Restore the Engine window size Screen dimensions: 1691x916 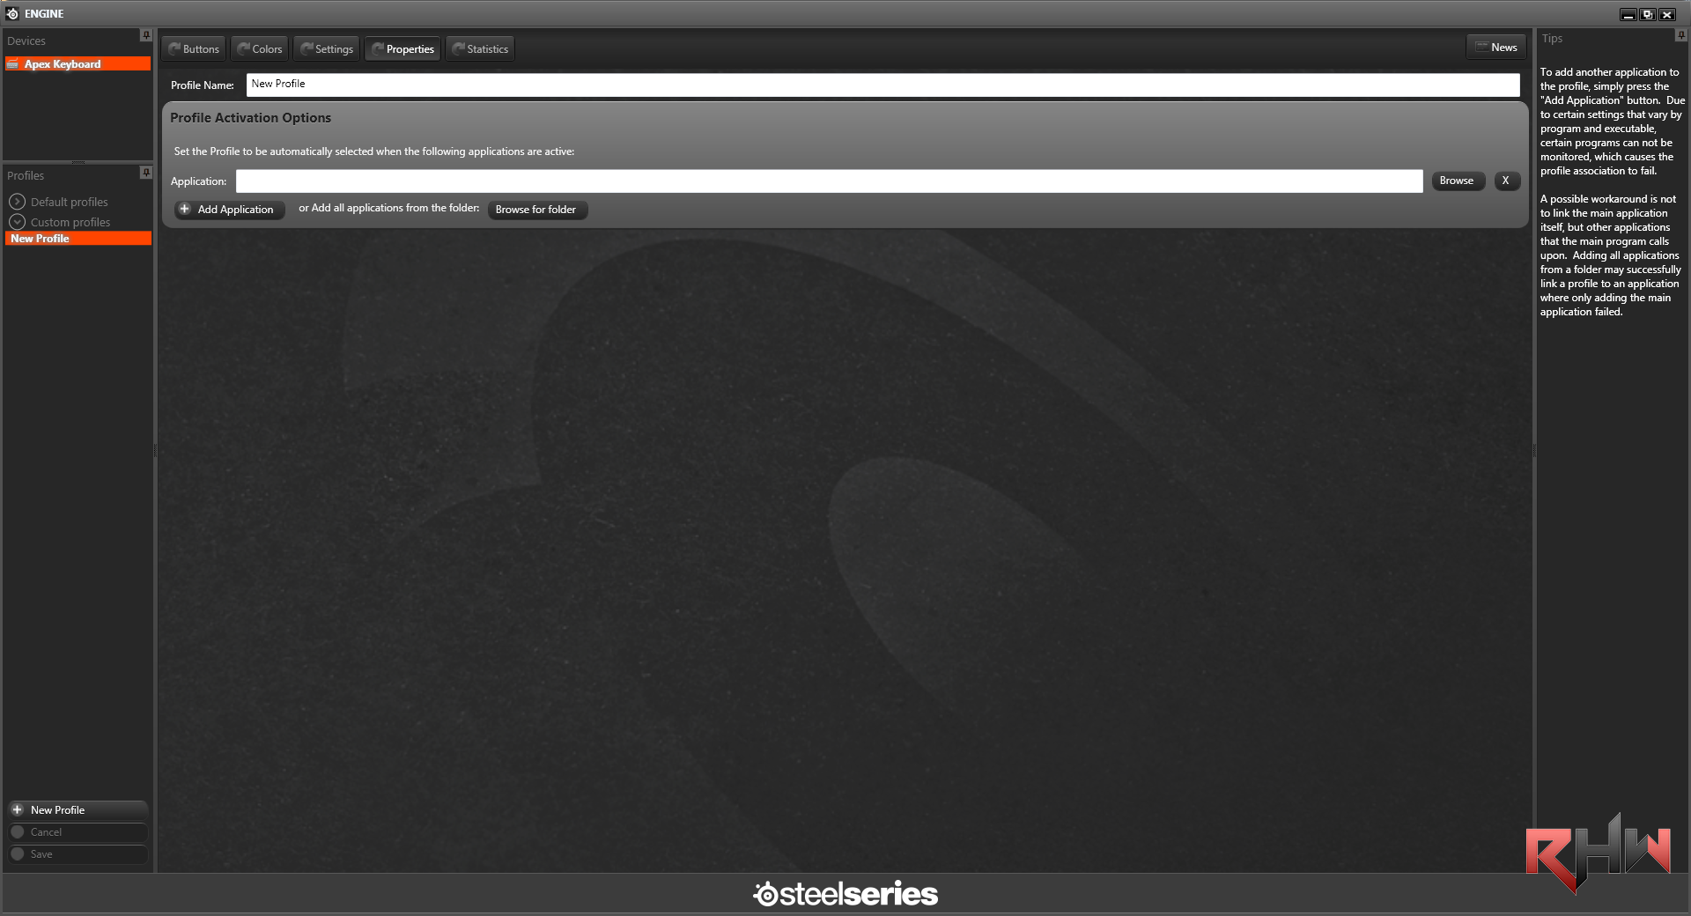tap(1647, 14)
